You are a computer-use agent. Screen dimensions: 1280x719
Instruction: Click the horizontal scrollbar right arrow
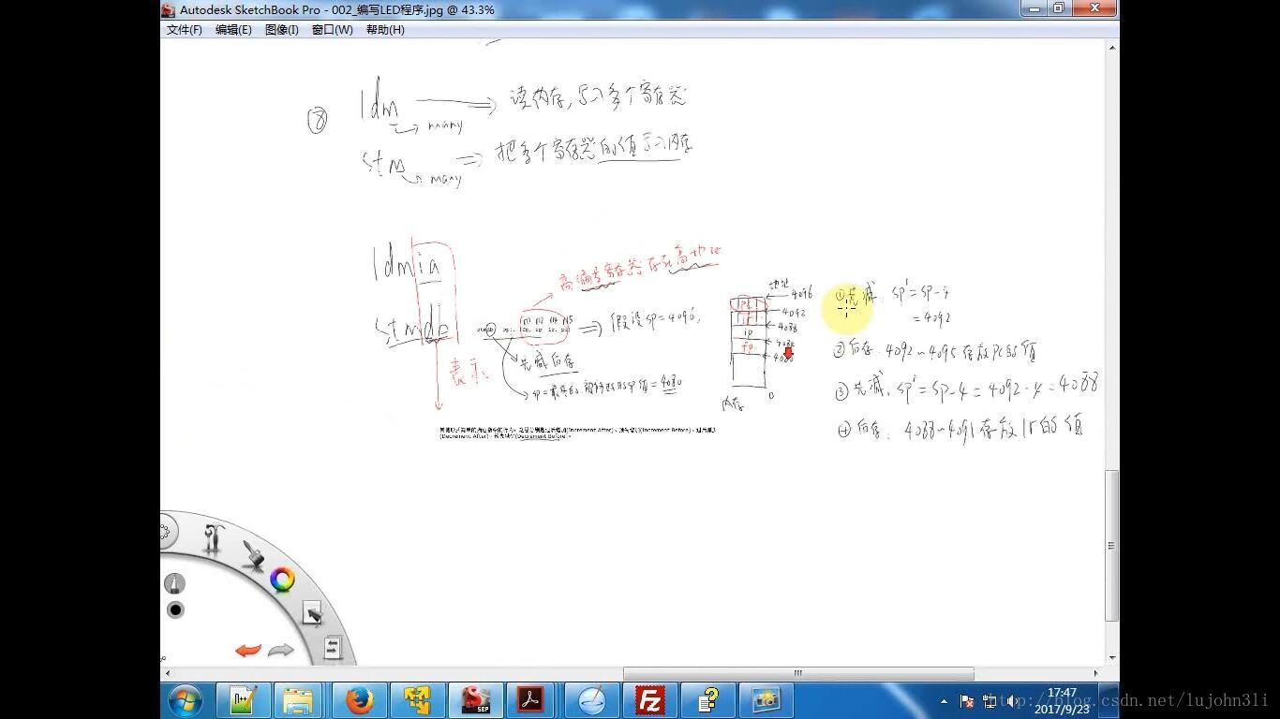coord(1095,673)
